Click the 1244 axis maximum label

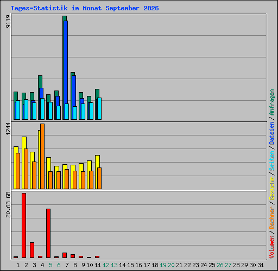[x=8, y=129]
